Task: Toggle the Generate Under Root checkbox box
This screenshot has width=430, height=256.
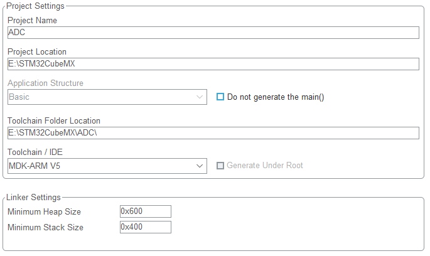Action: coord(220,166)
